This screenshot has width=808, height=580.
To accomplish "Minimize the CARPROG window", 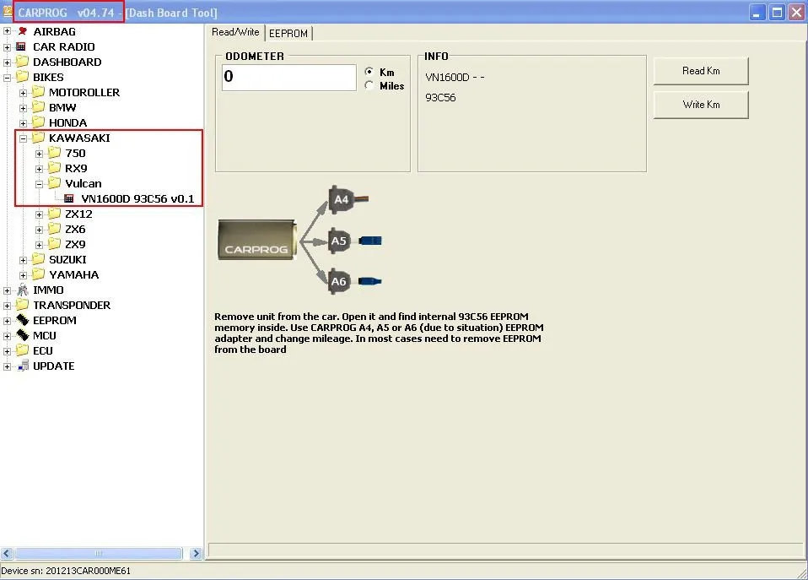I will tap(757, 13).
